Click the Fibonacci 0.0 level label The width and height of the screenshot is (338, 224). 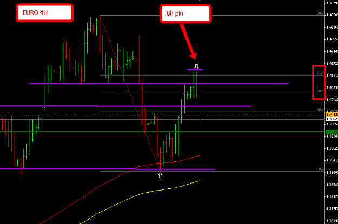321,169
